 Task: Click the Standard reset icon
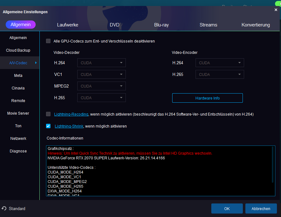(4, 208)
